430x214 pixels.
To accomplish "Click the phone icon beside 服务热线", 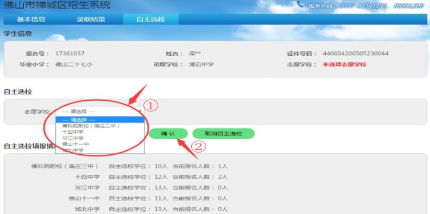I will 301,5.
